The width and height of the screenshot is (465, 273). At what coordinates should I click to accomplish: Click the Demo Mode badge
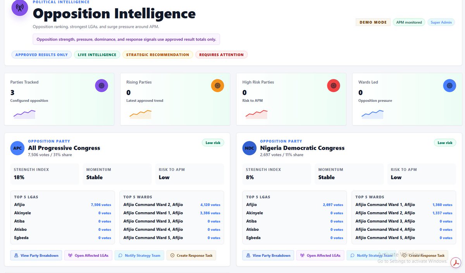(x=373, y=22)
